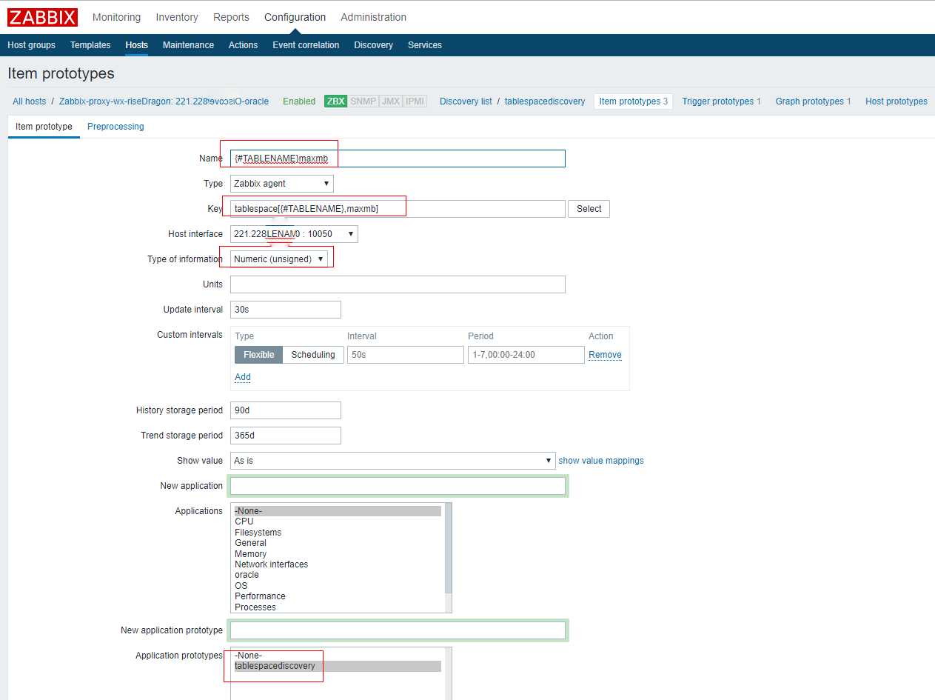Open the Reports menu
Viewport: 935px width, 700px height.
[x=231, y=17]
